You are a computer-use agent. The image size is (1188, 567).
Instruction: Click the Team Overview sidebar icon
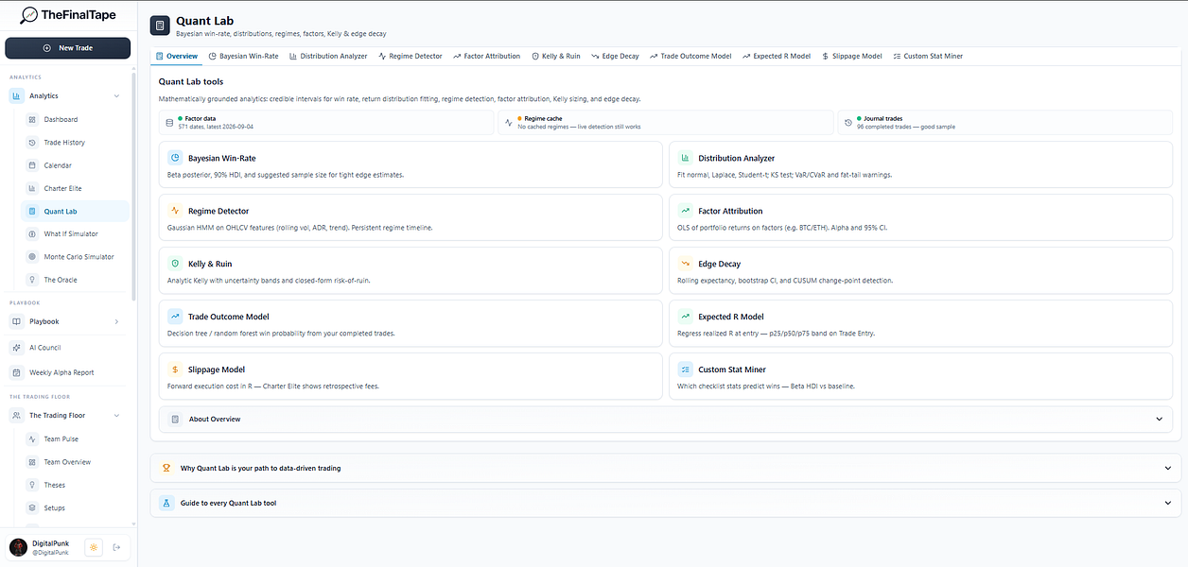pos(32,462)
